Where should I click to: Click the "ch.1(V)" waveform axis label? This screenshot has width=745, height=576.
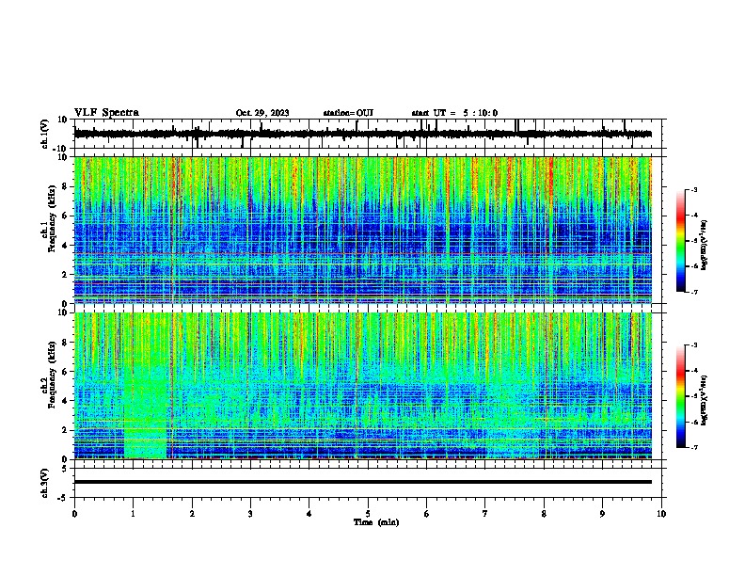pos(45,134)
